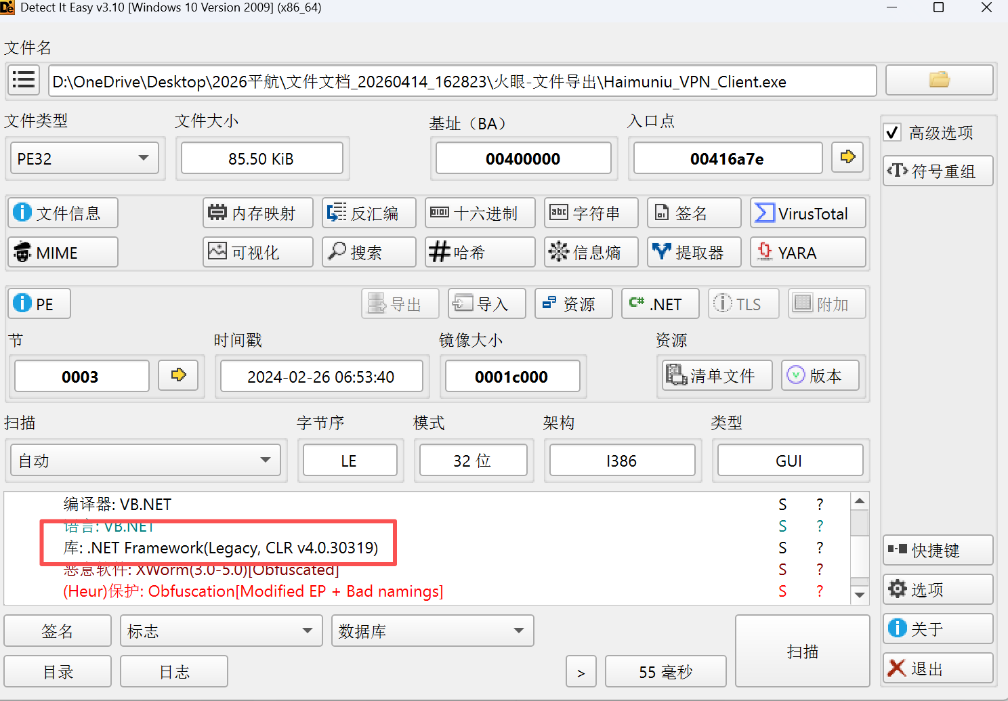The image size is (1008, 701).
Task: Expand the PE32 file type dropdown
Action: 85,158
